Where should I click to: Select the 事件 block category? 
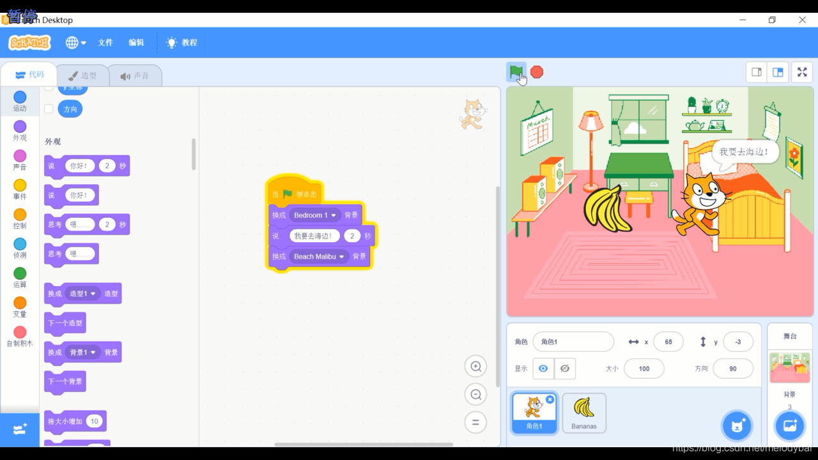[x=20, y=190]
